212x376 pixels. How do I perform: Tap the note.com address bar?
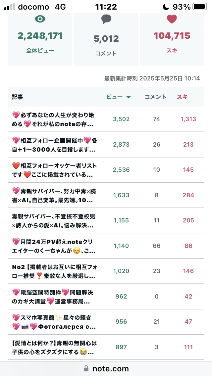point(106,369)
